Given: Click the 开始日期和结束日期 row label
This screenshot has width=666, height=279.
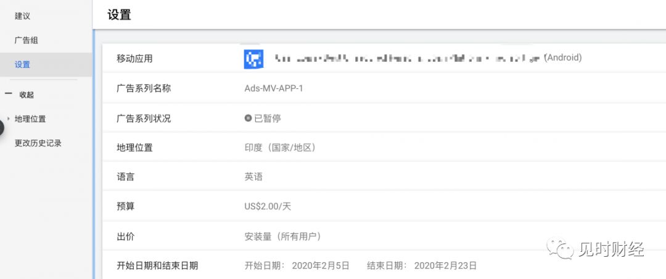Looking at the screenshot, I should point(157,266).
